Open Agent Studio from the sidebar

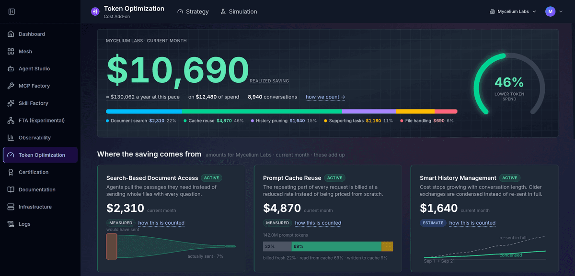click(x=40, y=68)
